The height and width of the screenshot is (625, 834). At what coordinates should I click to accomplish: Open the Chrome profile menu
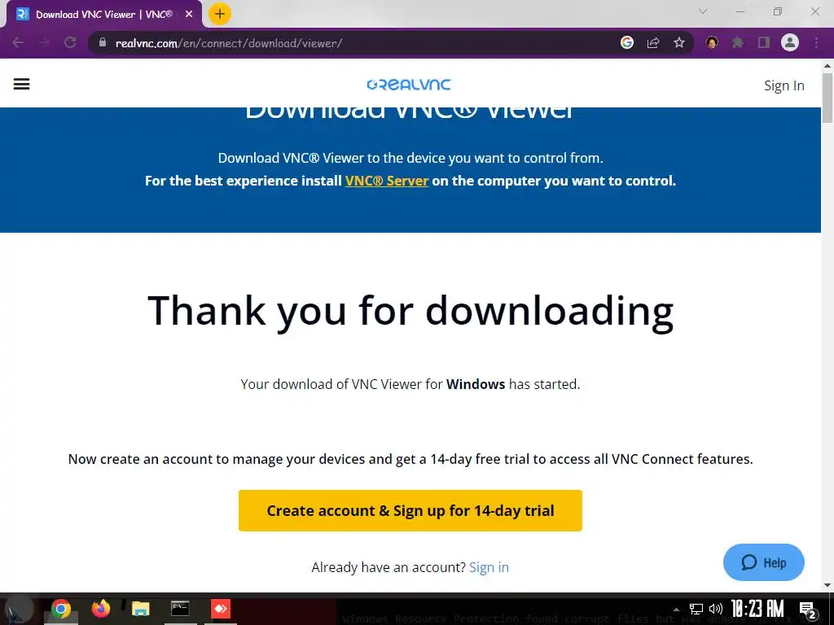790,42
